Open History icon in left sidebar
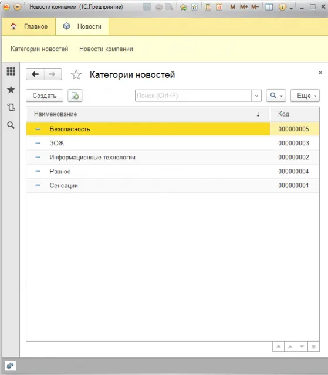The height and width of the screenshot is (375, 328). point(11,107)
